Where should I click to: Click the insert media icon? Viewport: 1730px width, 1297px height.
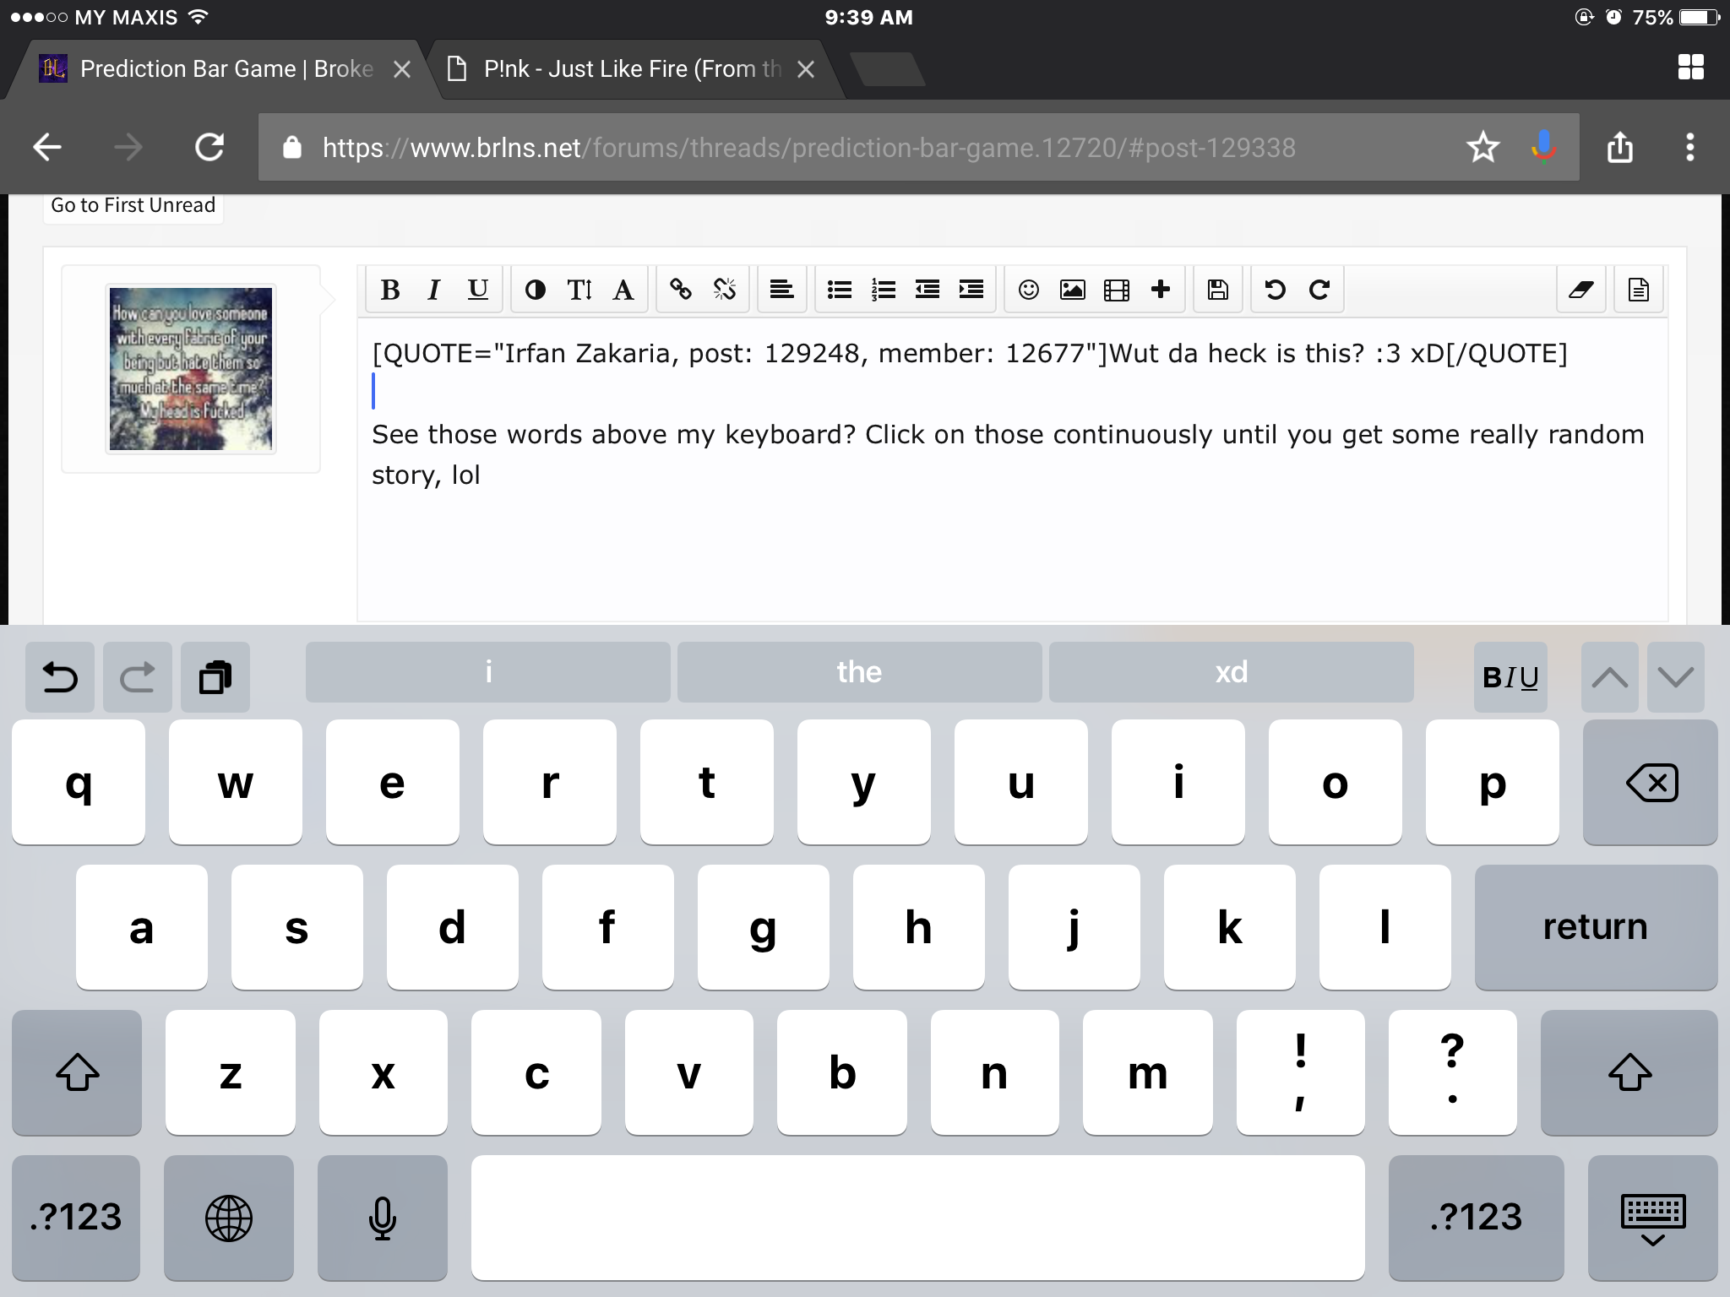coord(1117,290)
